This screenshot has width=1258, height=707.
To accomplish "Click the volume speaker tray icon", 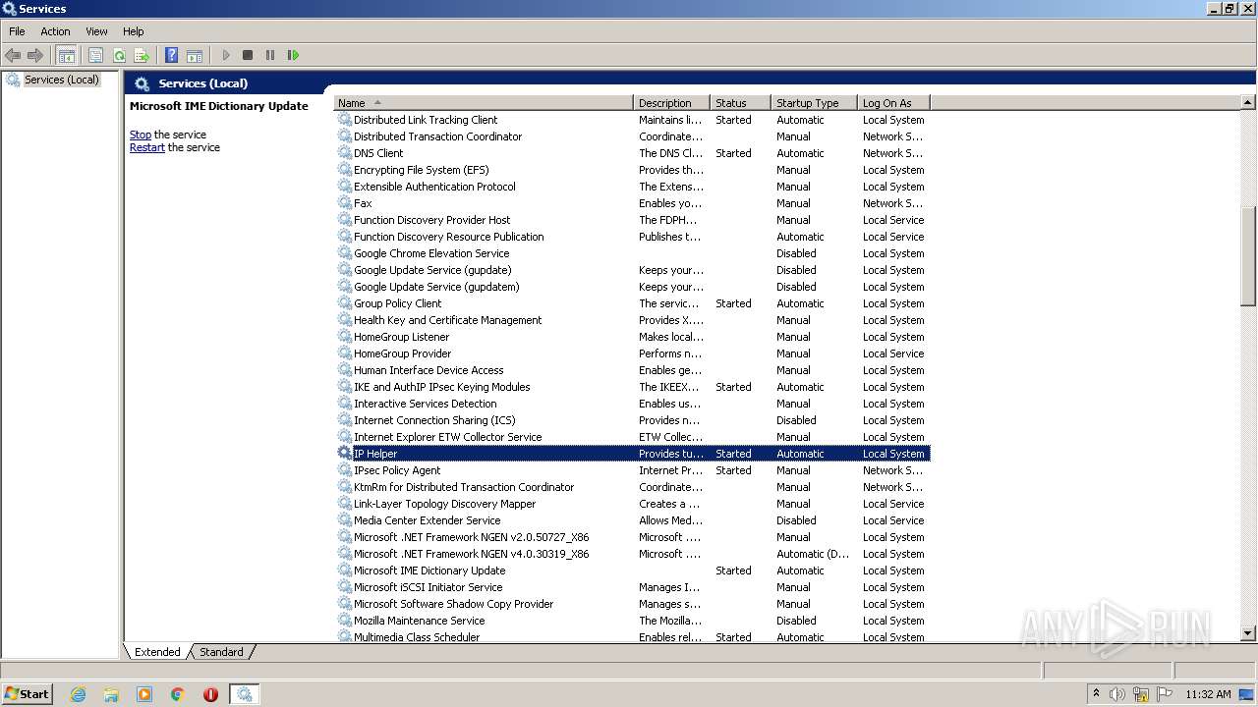I will [x=1117, y=694].
